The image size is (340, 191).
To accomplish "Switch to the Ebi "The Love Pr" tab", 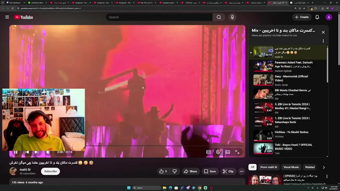I will pos(147,3).
